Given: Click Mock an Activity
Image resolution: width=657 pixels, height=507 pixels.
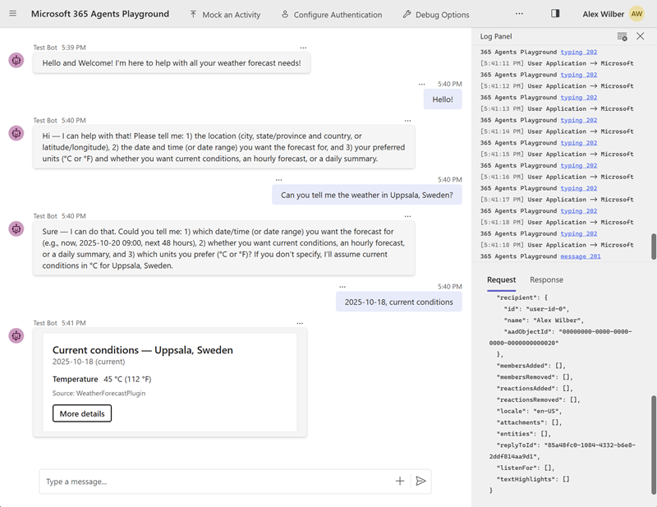Looking at the screenshot, I should point(224,14).
